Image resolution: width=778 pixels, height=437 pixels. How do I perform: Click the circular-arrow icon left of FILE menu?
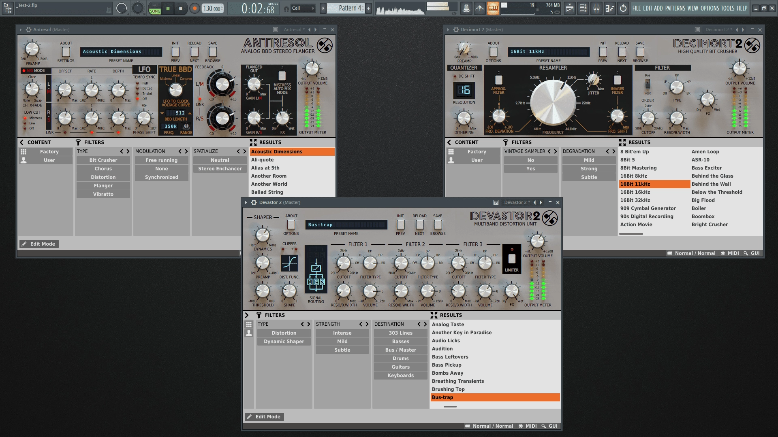(x=623, y=8)
